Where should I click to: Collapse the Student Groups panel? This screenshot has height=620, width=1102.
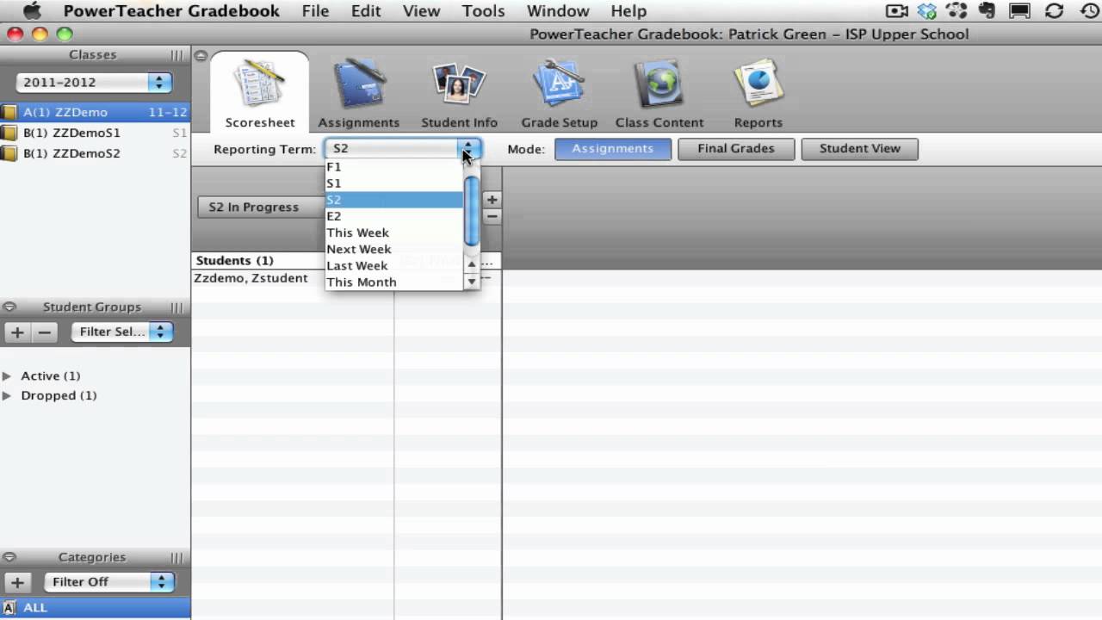(9, 307)
